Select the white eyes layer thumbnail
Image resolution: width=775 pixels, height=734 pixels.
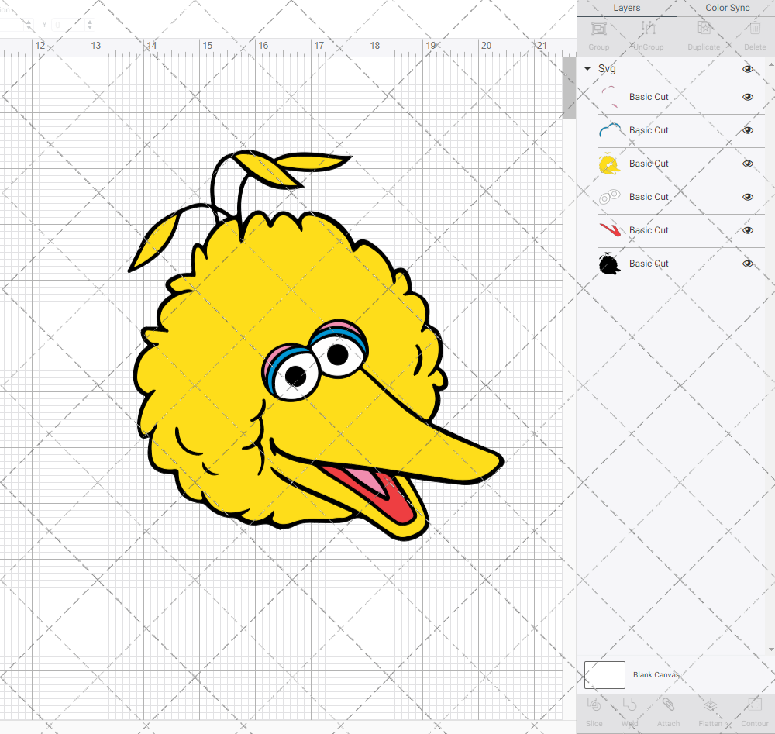coord(609,197)
